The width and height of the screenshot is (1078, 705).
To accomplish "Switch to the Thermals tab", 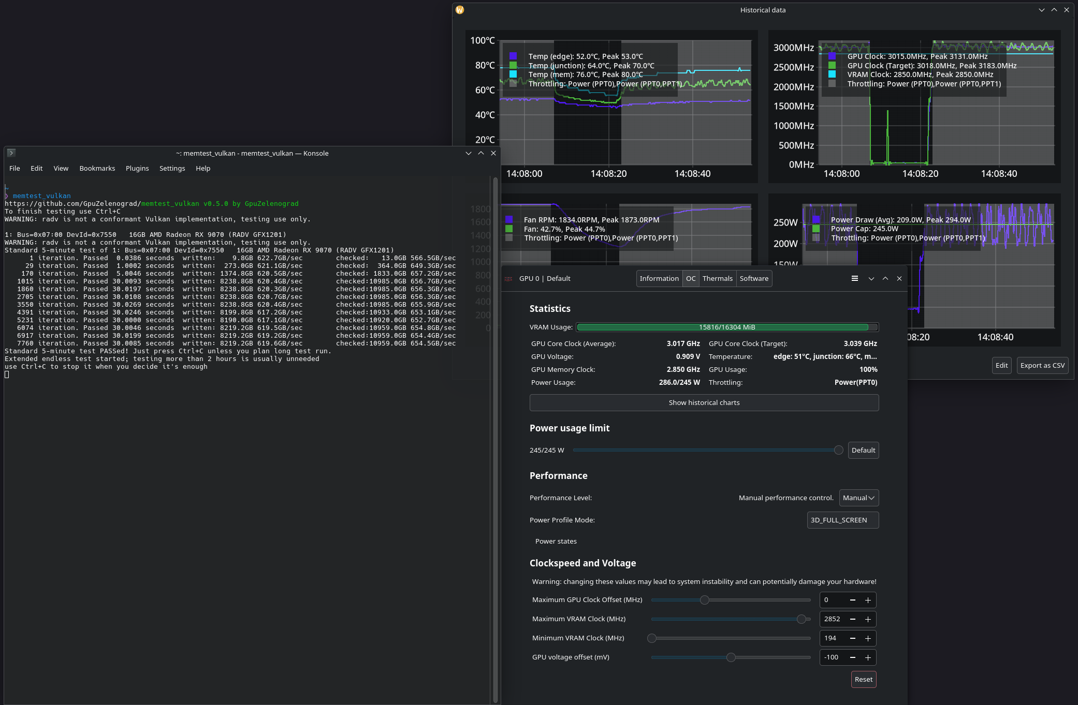I will pyautogui.click(x=717, y=279).
